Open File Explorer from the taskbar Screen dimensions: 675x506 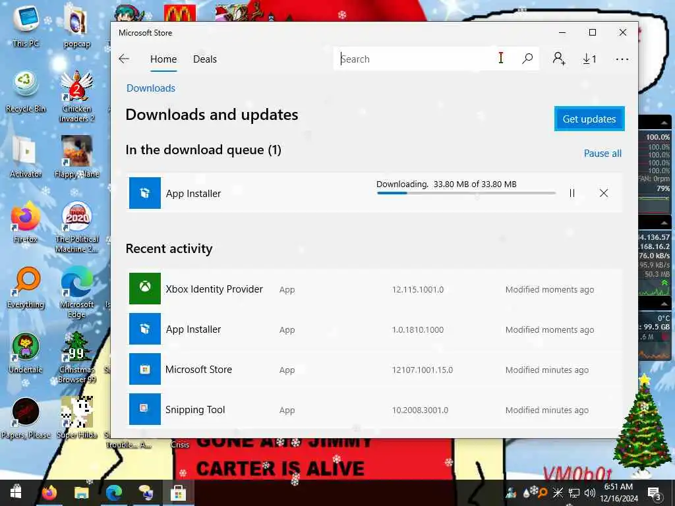[x=81, y=493]
